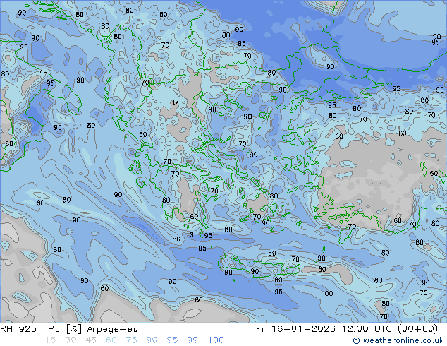Viewport: 447px width, 346px height.
Task: Select the legend value 15
Action: coord(51,340)
